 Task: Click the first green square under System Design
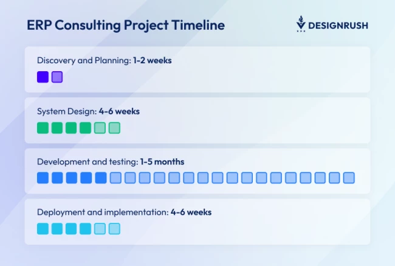43,128
